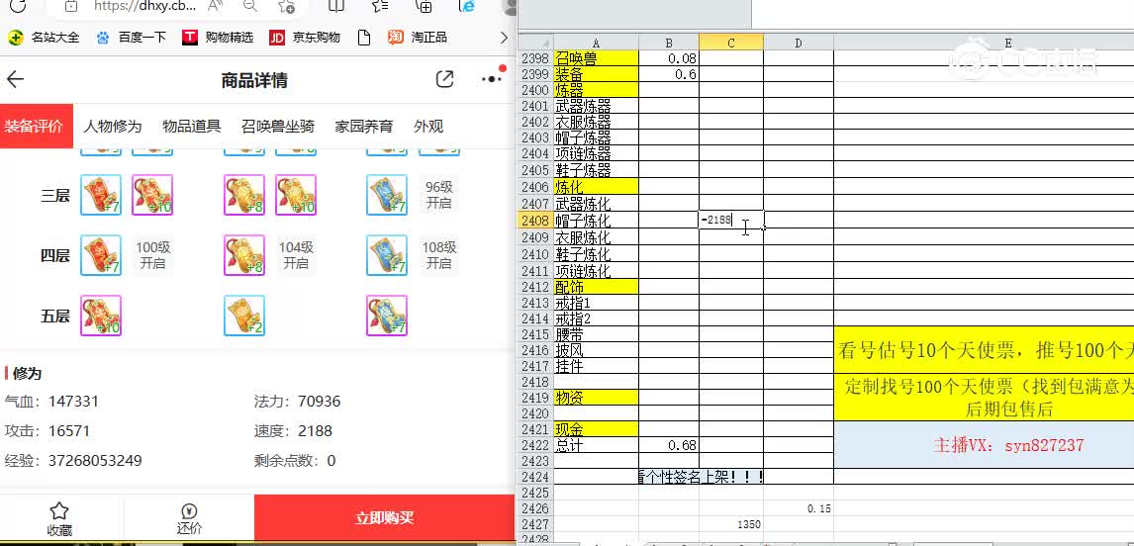The image size is (1134, 546).
Task: Switch to the 物品道具 tab
Action: (x=192, y=127)
